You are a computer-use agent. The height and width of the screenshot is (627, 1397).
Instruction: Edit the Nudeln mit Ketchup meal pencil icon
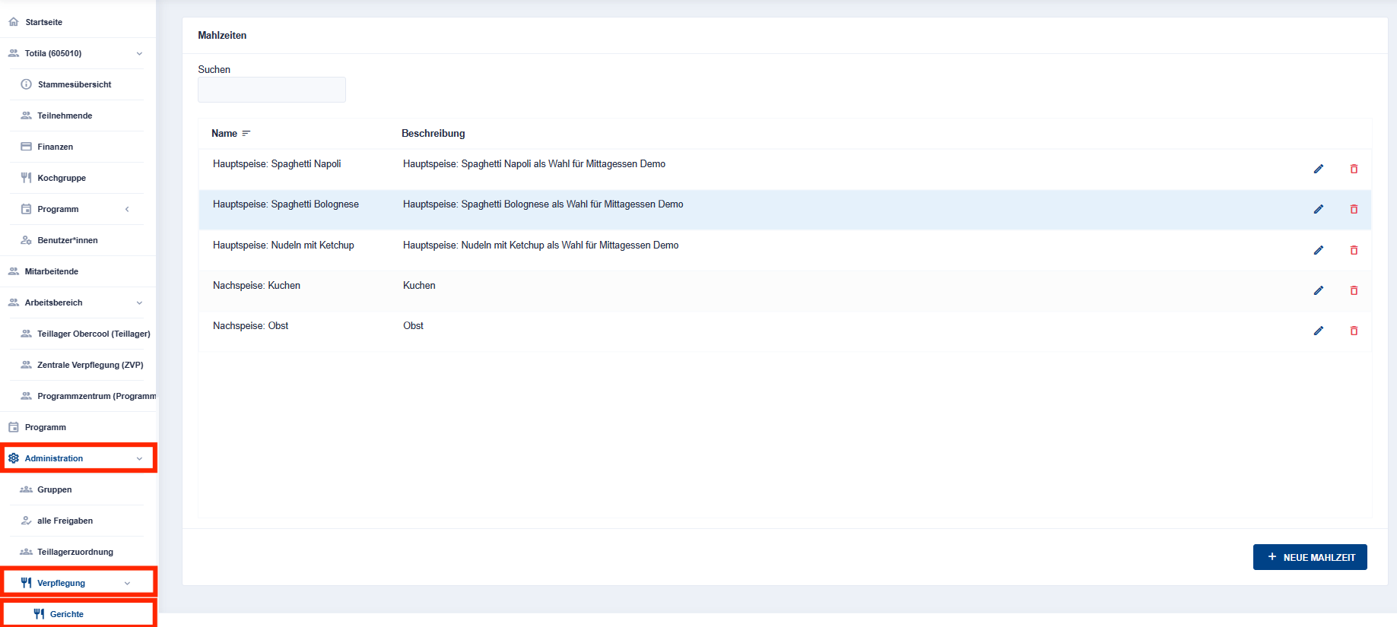(x=1319, y=250)
